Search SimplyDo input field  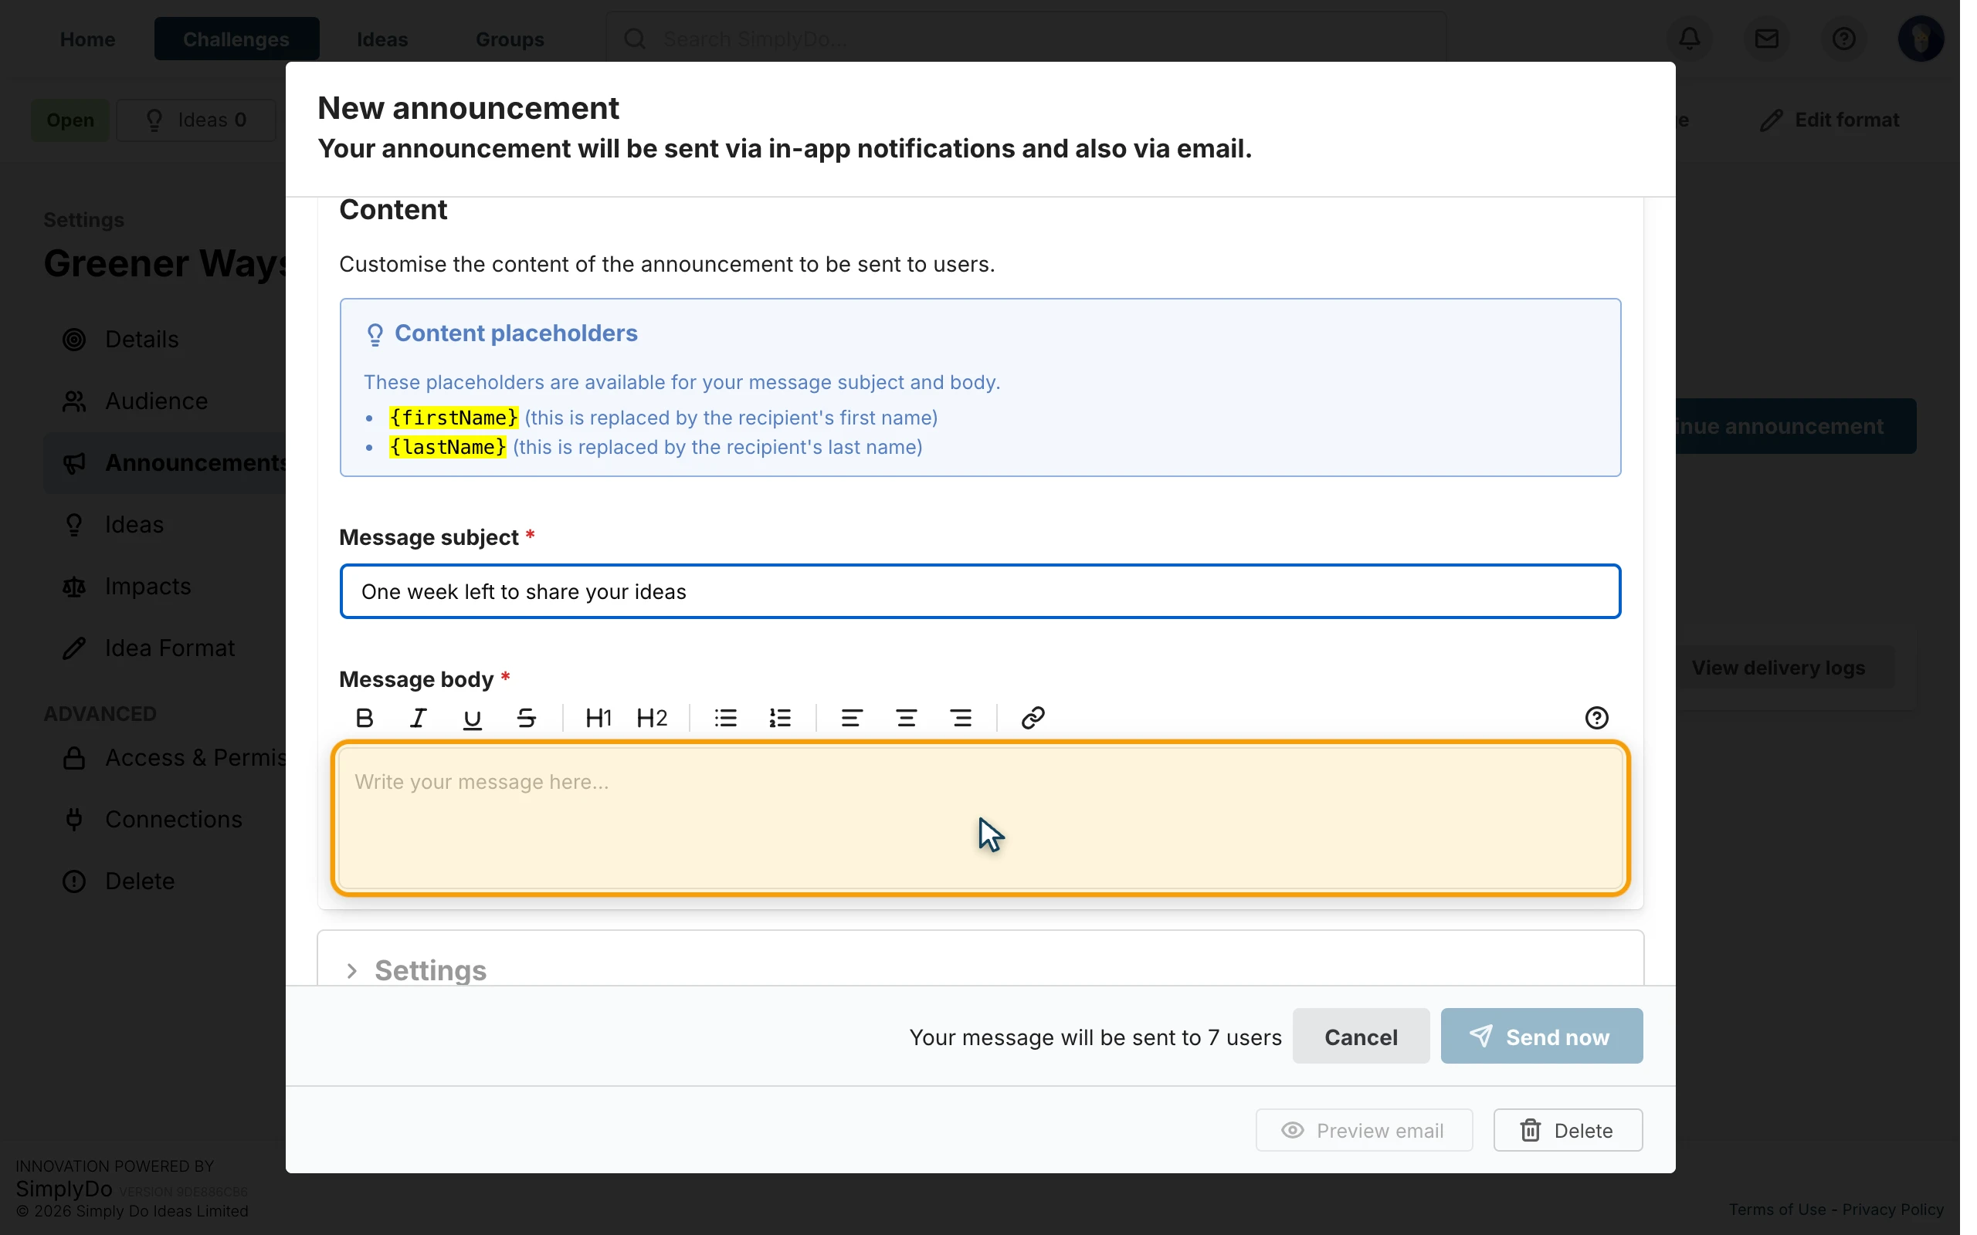coord(1026,39)
